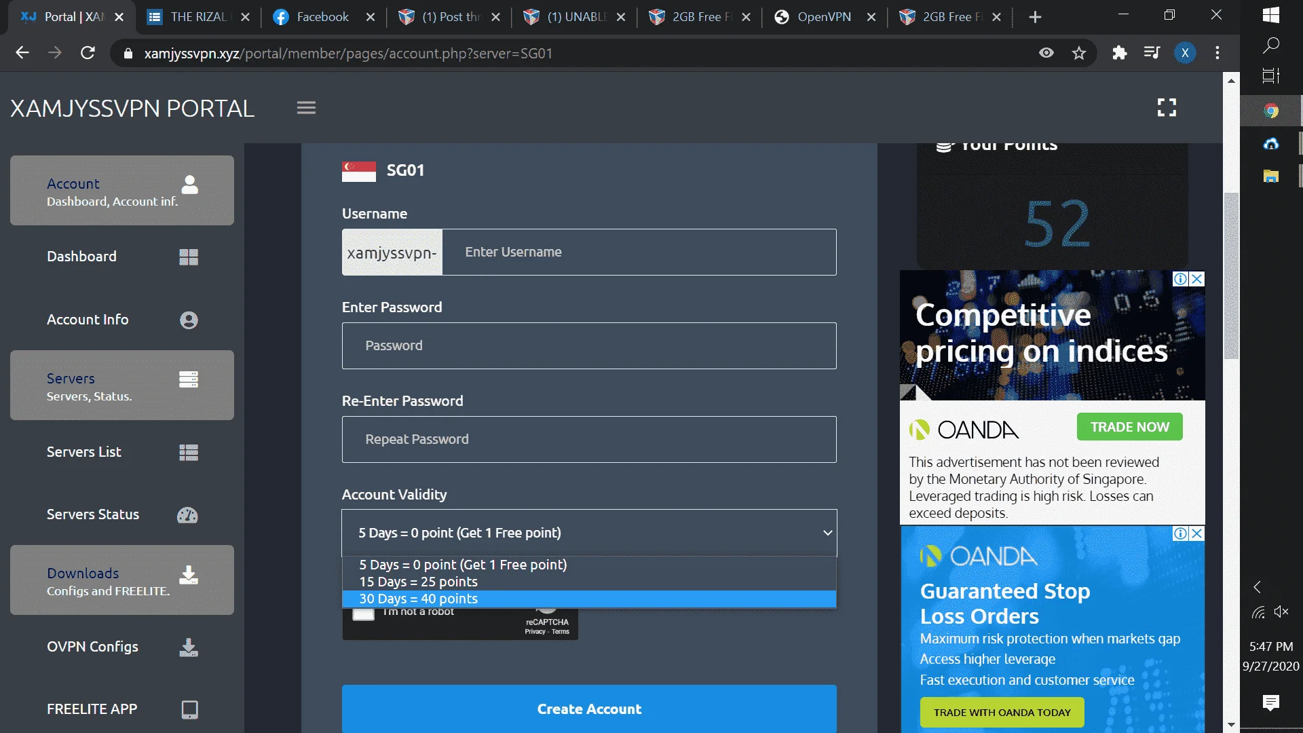Viewport: 1303px width, 733px height.
Task: Click the Repeat Password input field
Action: [x=589, y=439]
